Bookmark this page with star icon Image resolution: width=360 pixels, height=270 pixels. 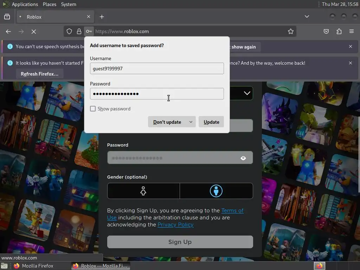pyautogui.click(x=291, y=31)
